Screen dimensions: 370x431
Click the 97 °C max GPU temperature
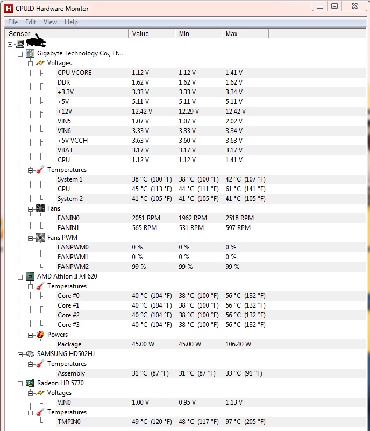(245, 422)
